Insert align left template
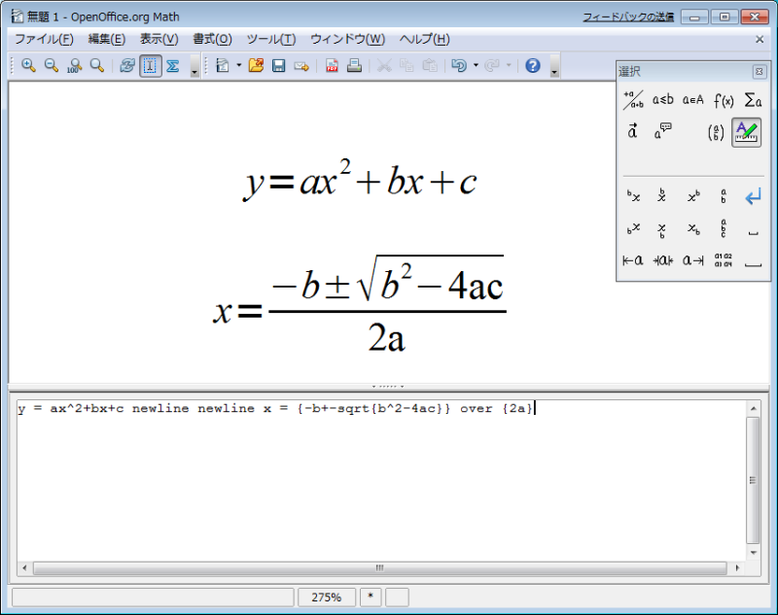The height and width of the screenshot is (615, 778). 633,260
